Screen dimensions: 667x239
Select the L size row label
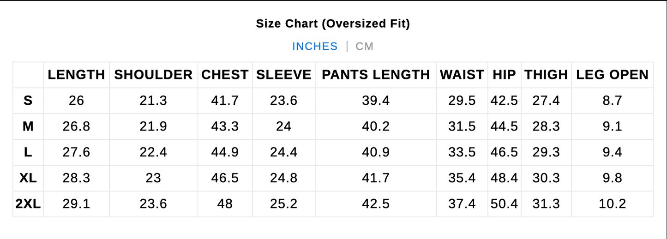click(x=28, y=152)
